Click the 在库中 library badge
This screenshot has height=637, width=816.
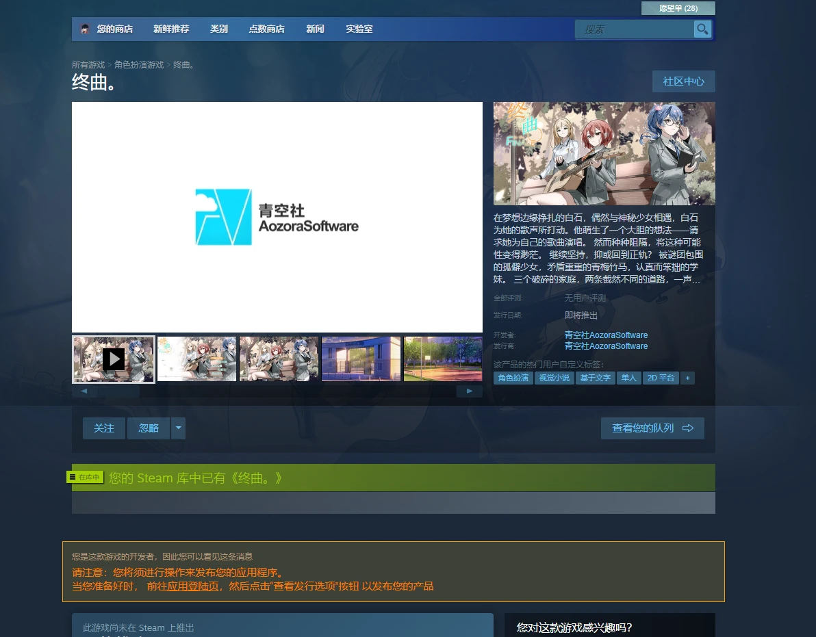point(85,477)
